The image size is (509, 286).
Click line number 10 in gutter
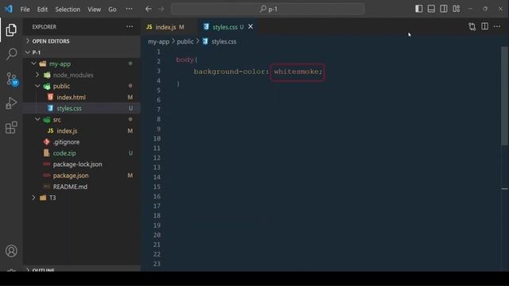tap(157, 138)
